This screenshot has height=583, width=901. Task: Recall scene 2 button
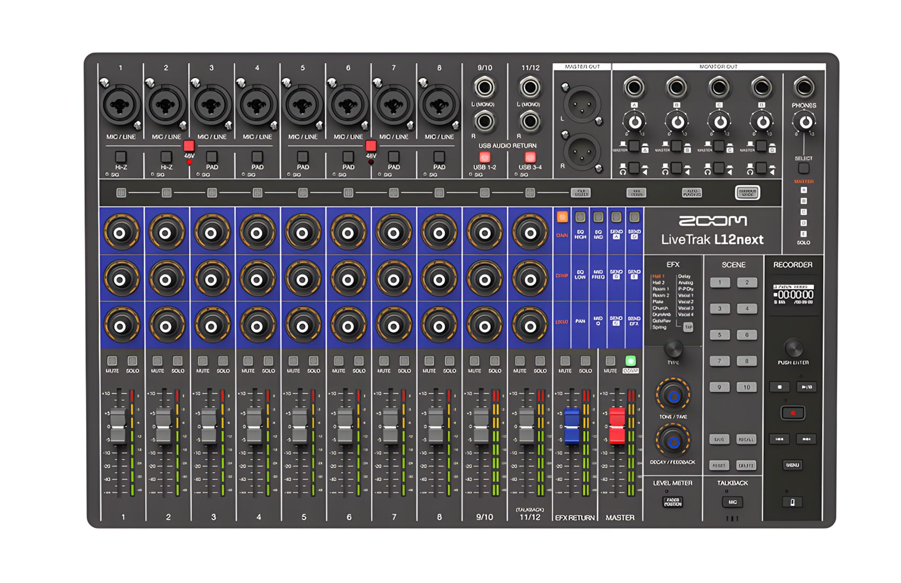pos(747,282)
